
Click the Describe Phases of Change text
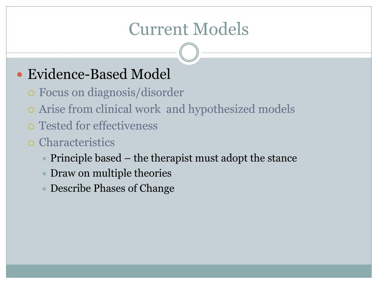pyautogui.click(x=112, y=188)
